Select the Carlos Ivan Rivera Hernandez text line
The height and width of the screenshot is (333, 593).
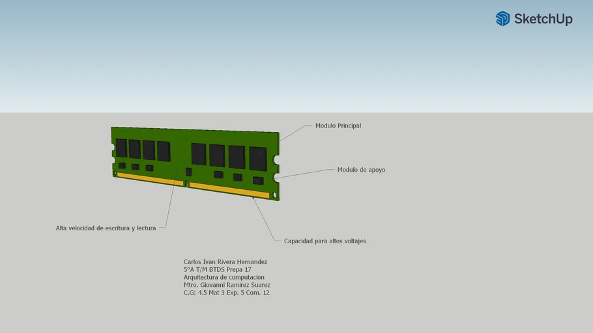click(x=225, y=262)
